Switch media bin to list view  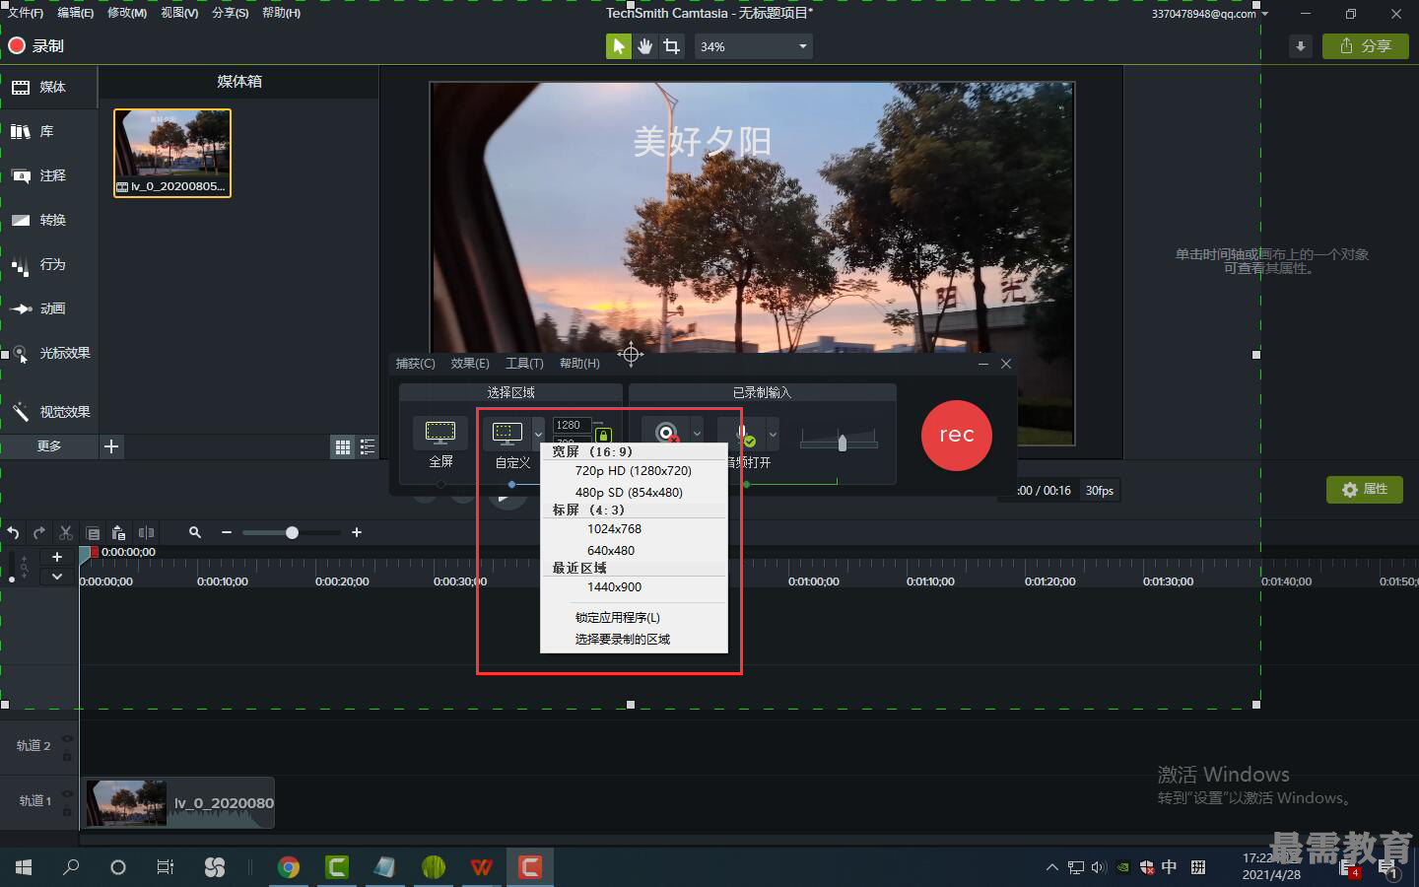[368, 447]
